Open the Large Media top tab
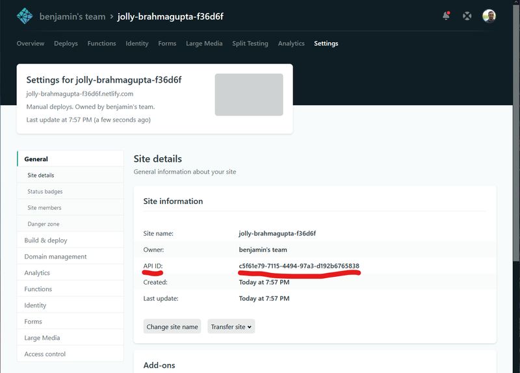Screen dimensions: 520x373 (204, 44)
